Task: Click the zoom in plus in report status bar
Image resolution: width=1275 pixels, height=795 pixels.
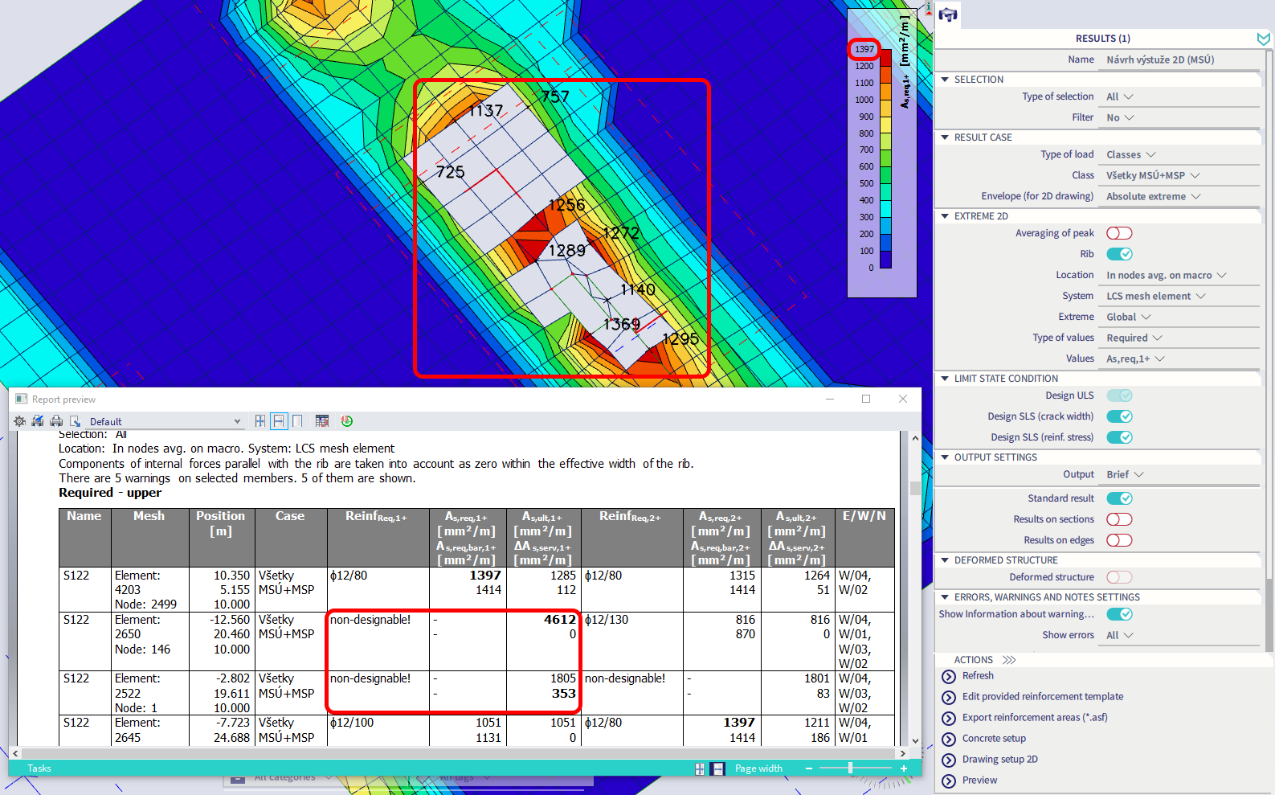Action: click(x=904, y=768)
